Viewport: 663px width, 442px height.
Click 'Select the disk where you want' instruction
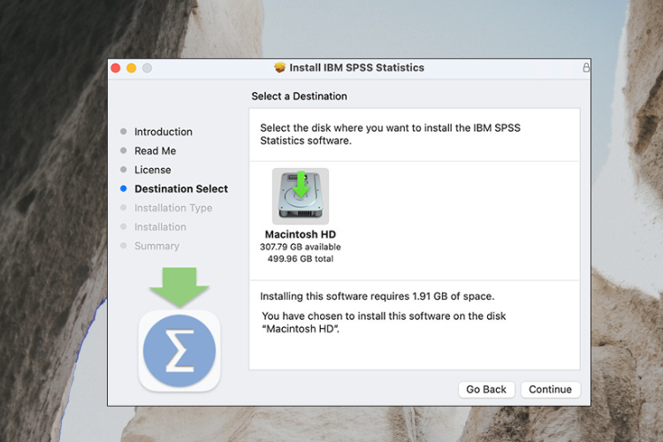point(390,134)
